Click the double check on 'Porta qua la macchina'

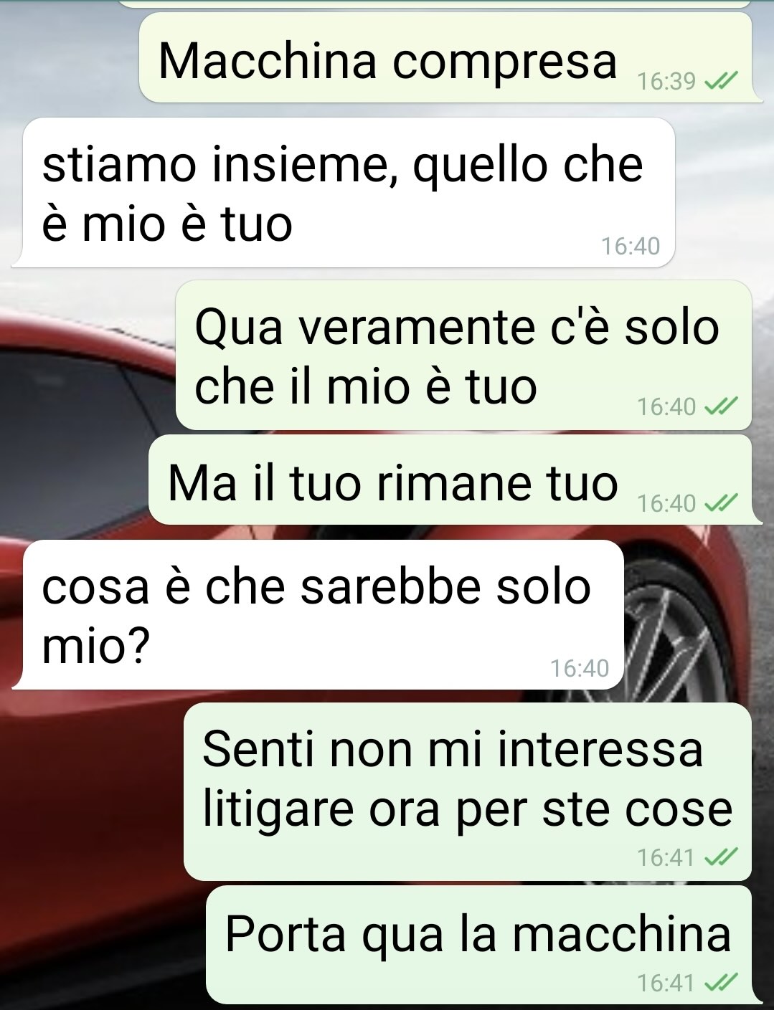tap(720, 983)
